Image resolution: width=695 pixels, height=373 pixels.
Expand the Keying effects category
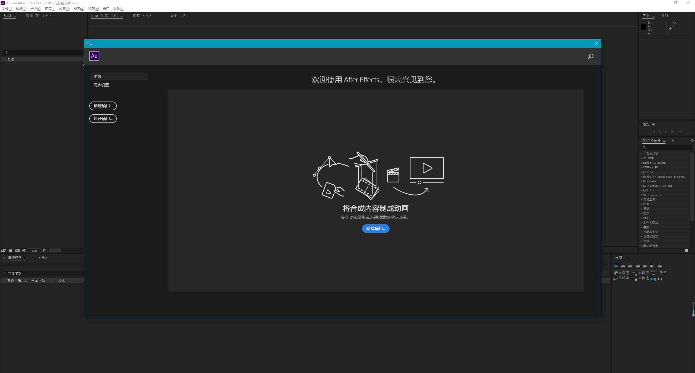click(x=641, y=172)
